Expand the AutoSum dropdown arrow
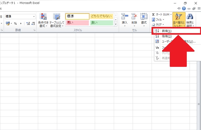201x130 pixels. (x=171, y=15)
